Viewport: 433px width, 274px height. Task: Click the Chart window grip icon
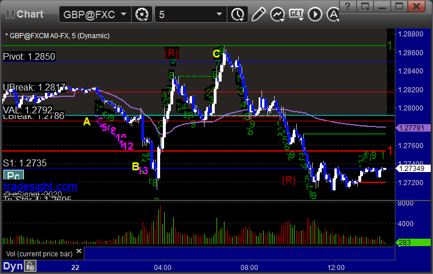(10, 14)
